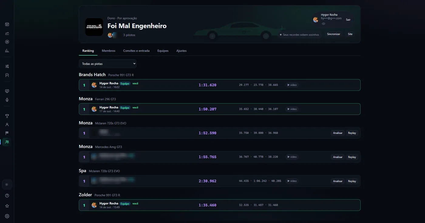Select the highlighted group/community icon in the sidebar
The width and height of the screenshot is (425, 223).
(7, 142)
